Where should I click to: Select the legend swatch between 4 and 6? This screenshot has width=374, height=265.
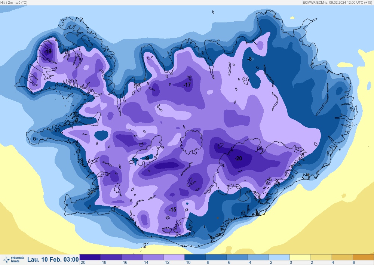click(x=342, y=257)
